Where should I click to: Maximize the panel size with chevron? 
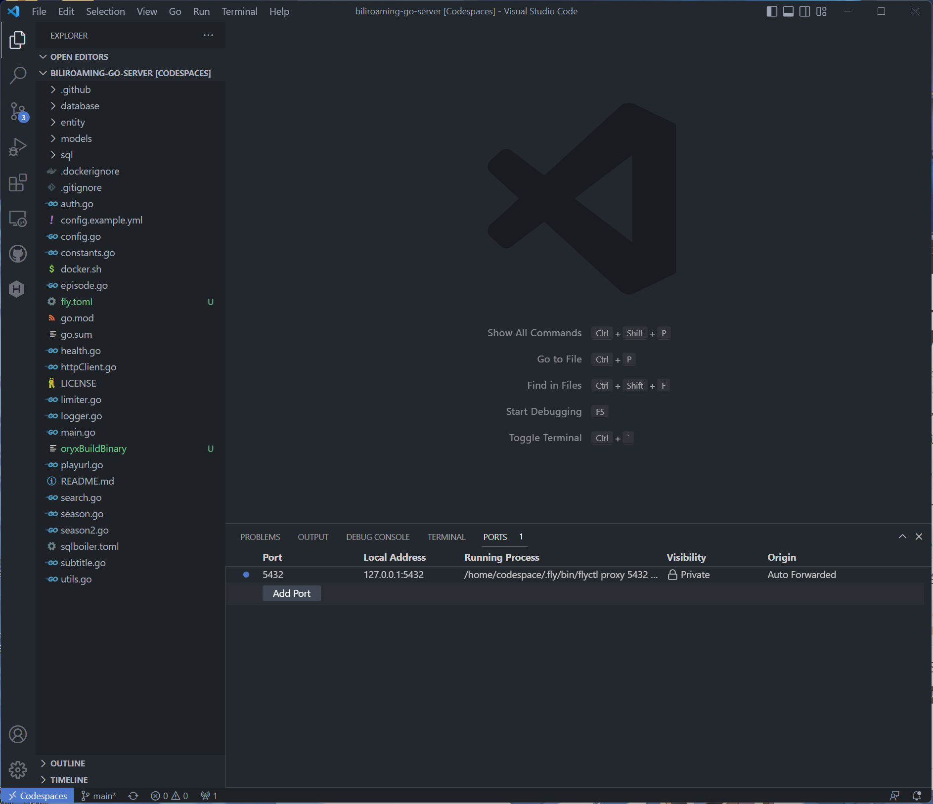coord(902,536)
